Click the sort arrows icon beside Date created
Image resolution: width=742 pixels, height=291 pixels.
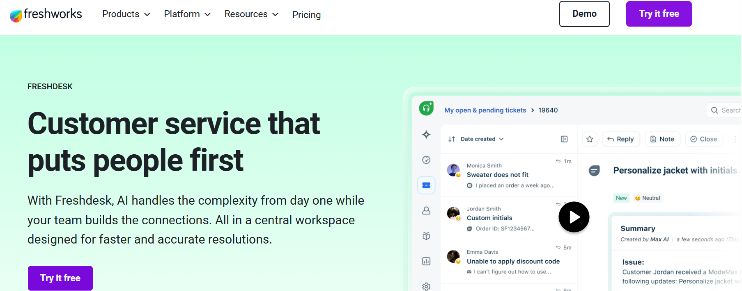coord(452,139)
